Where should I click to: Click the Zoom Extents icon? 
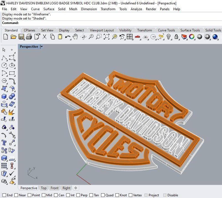click(x=107, y=37)
